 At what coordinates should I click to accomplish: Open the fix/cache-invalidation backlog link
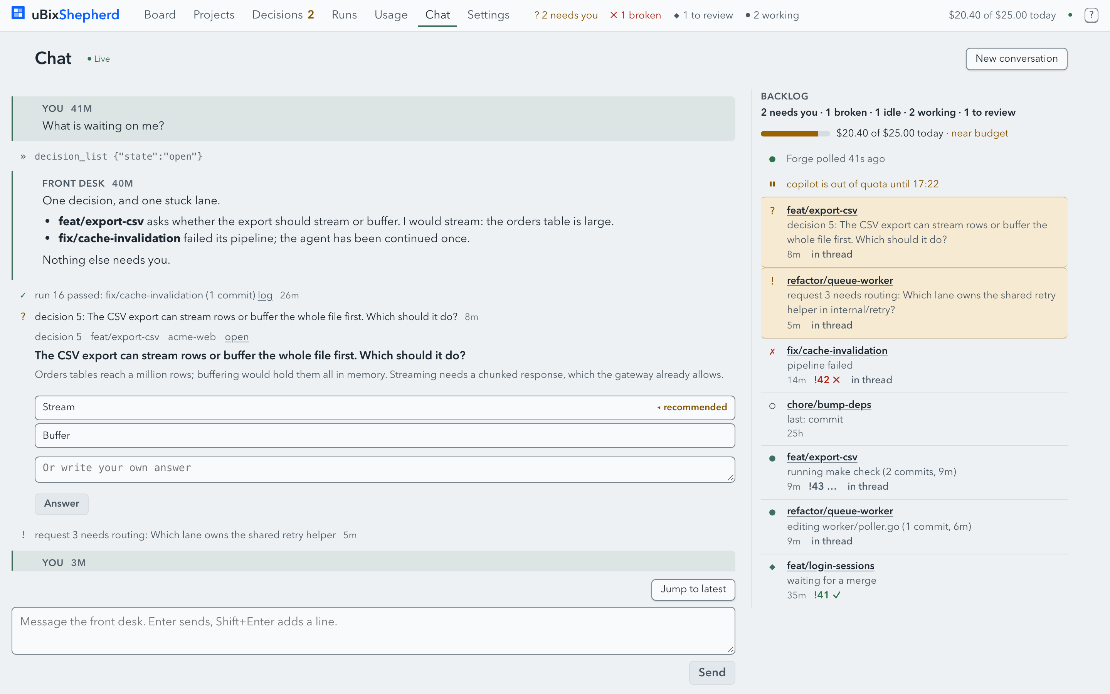[837, 351]
